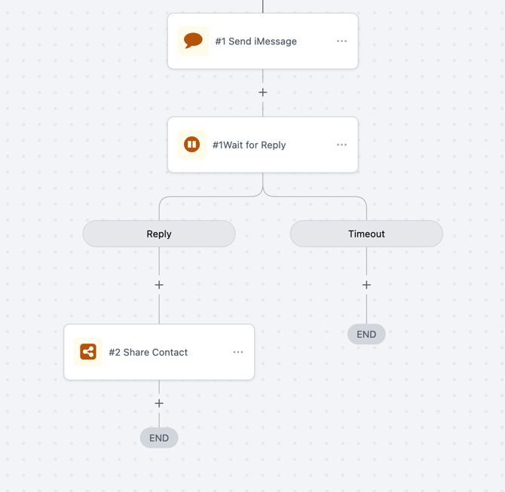The height and width of the screenshot is (492, 505).
Task: Click the "#1 Send iMessage" step title
Action: (x=256, y=41)
